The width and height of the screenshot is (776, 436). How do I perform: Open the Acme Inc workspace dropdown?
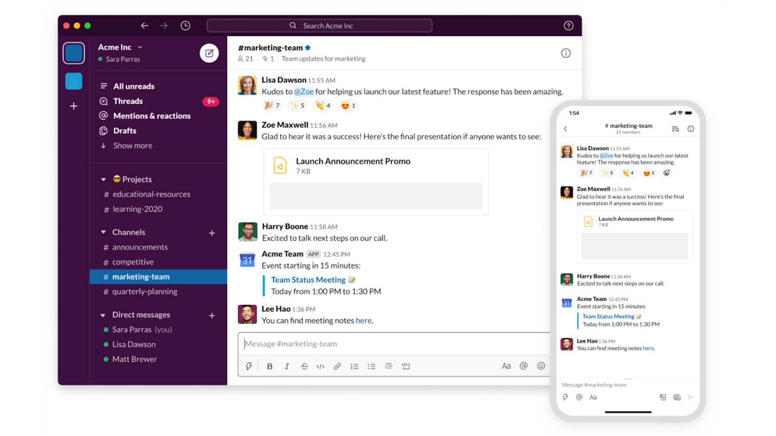coord(119,47)
